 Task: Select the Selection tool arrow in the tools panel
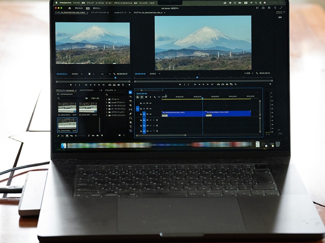130,92
